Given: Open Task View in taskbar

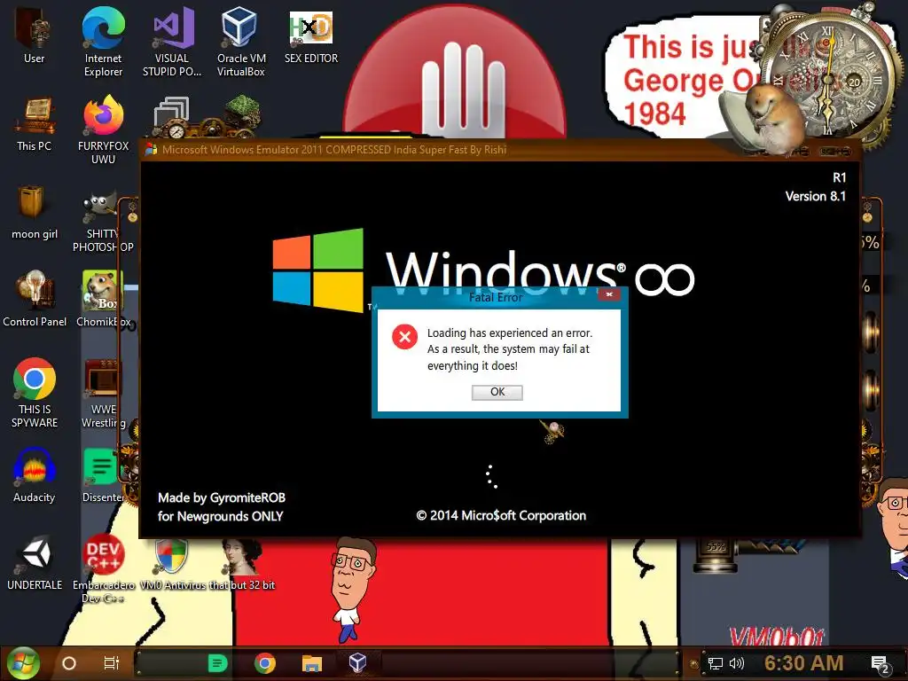Looking at the screenshot, I should tap(111, 662).
